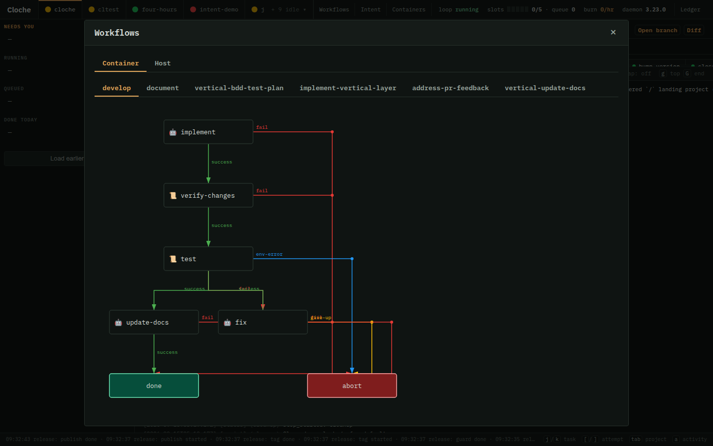The image size is (713, 446).
Task: Switch to the intent-demo project tab
Action: tap(214, 9)
